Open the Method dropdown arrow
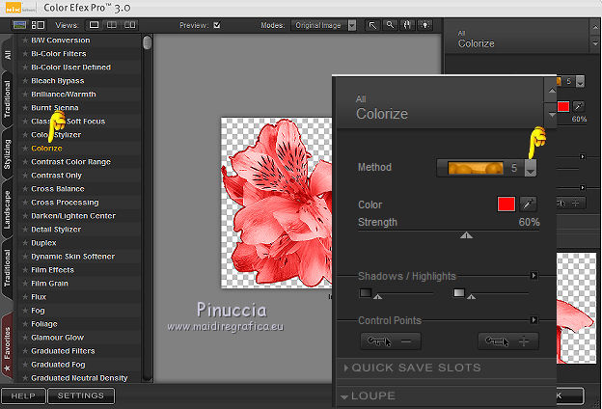Screen dimensions: 602x409 531,168
